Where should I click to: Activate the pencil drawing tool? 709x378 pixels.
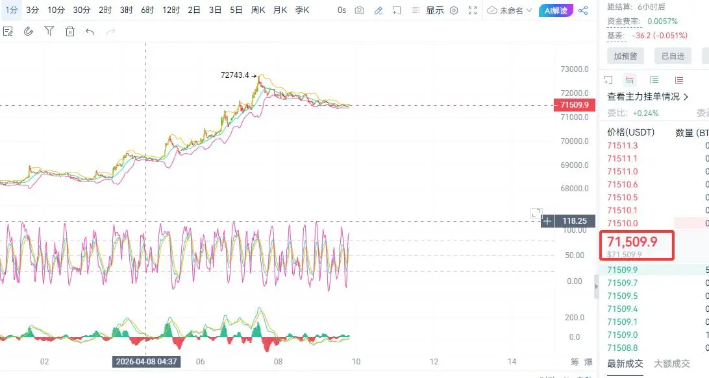(379, 10)
